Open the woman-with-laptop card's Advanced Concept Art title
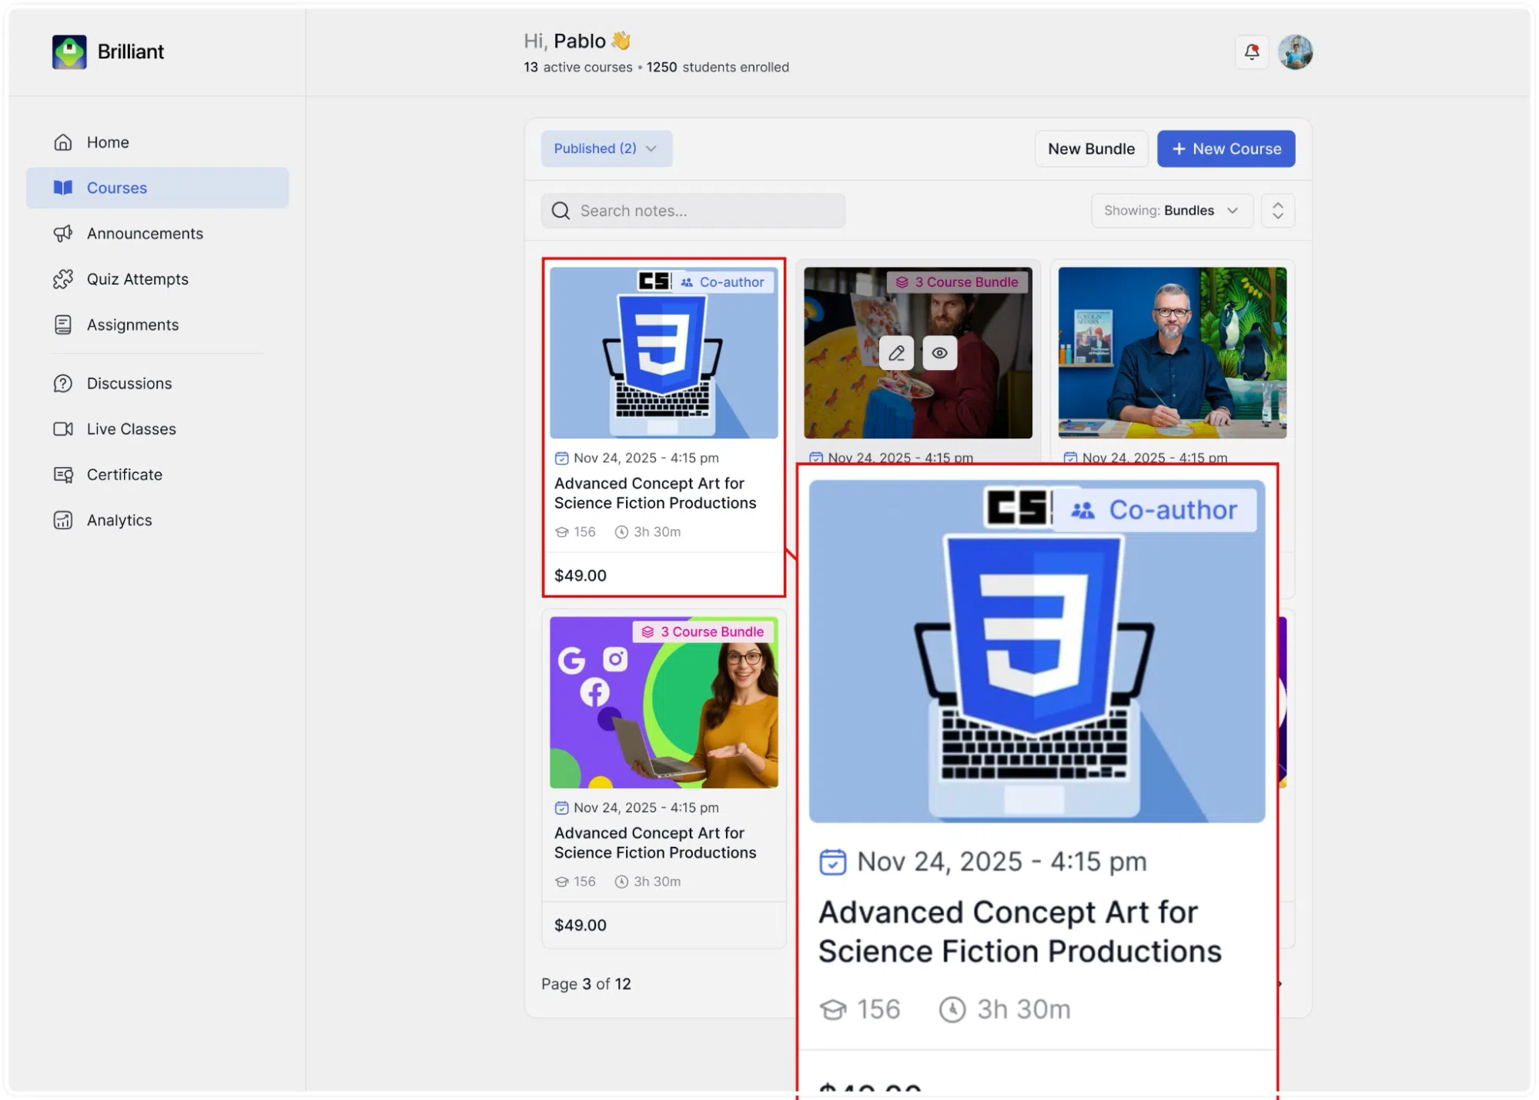This screenshot has width=1539, height=1100. click(x=655, y=843)
